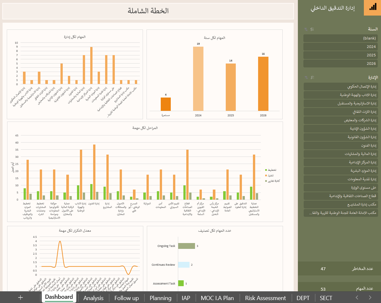
Task: Filter by year 2024 in slicer
Action: 341,47
